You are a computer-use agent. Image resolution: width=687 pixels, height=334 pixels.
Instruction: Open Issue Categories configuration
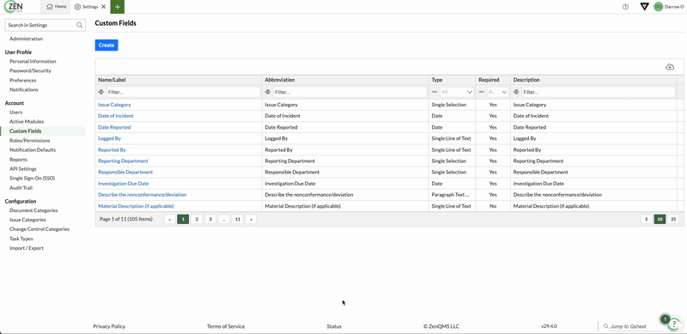(x=27, y=220)
